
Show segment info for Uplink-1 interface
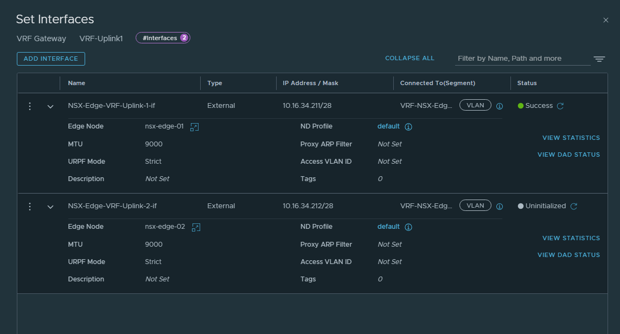[500, 106]
